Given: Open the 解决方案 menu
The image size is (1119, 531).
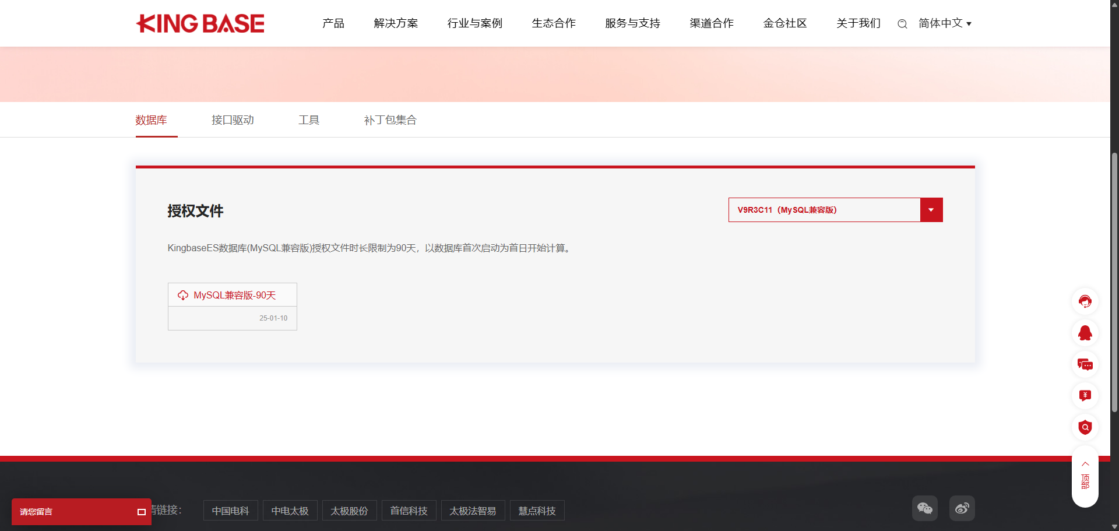Looking at the screenshot, I should click(396, 23).
